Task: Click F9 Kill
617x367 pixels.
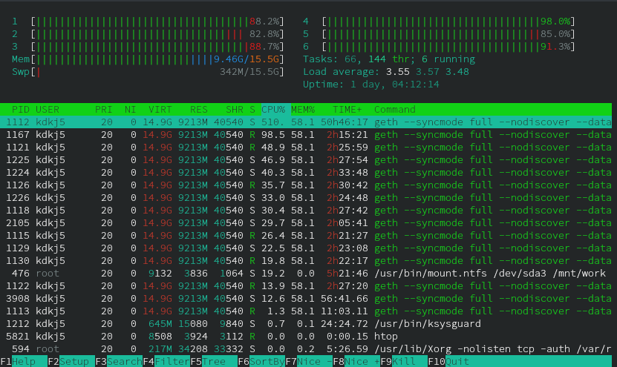Action: (404, 362)
